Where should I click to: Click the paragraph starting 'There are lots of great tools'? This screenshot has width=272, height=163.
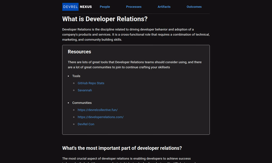135,65
